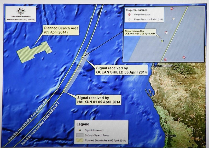Screen dimensions: 209x148
Task: Click the pinger marker above the green signal in inset
Action: 166,33
